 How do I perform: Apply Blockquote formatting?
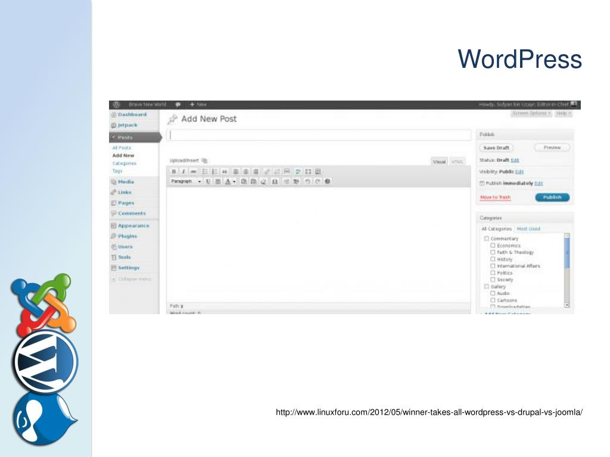225,171
